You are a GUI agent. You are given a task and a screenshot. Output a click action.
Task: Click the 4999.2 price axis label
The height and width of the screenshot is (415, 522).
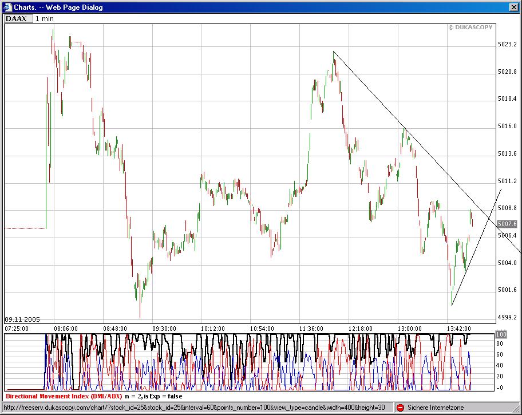(507, 317)
